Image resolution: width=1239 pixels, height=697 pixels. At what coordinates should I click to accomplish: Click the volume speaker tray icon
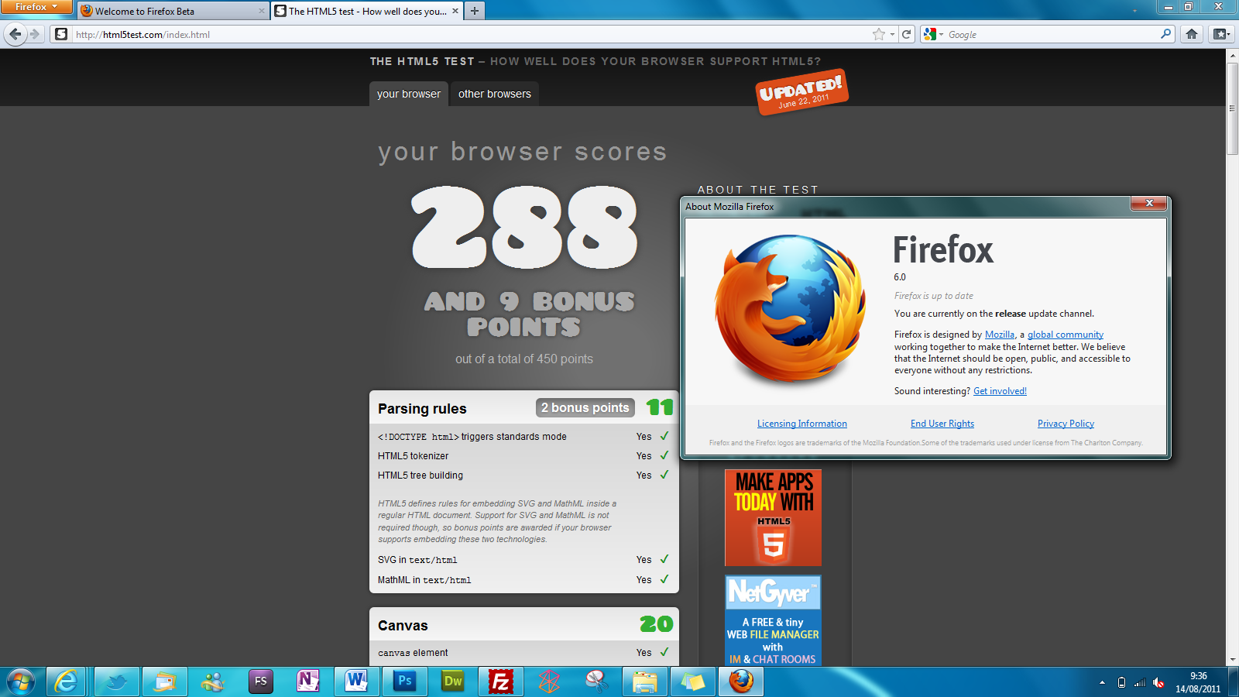[1158, 682]
